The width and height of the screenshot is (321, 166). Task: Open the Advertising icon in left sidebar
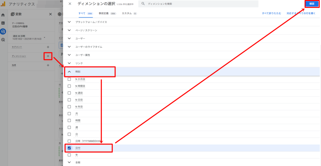coord(3,40)
